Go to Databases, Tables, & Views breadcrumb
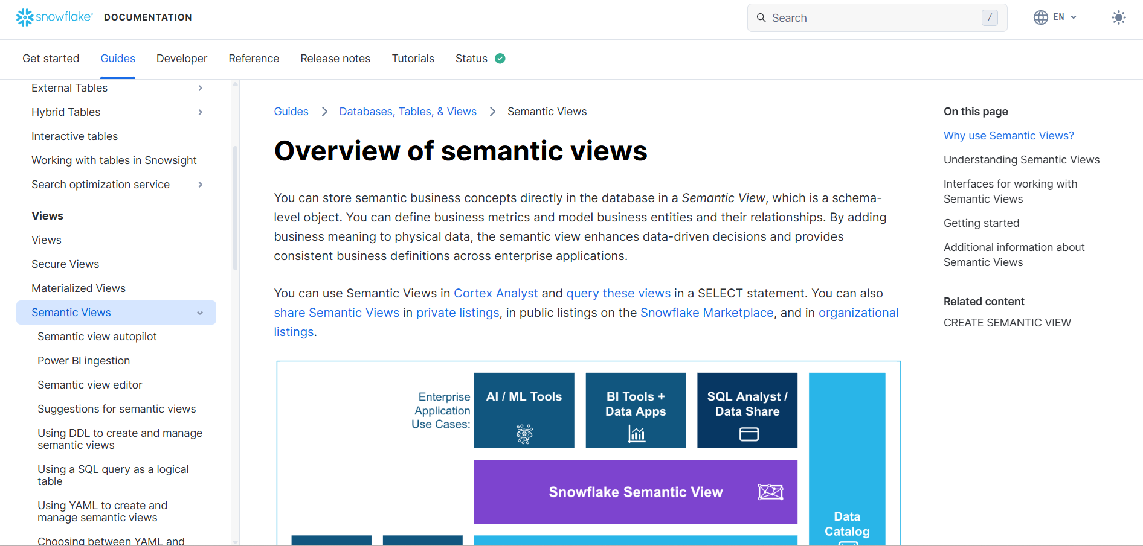The image size is (1143, 546). click(408, 112)
